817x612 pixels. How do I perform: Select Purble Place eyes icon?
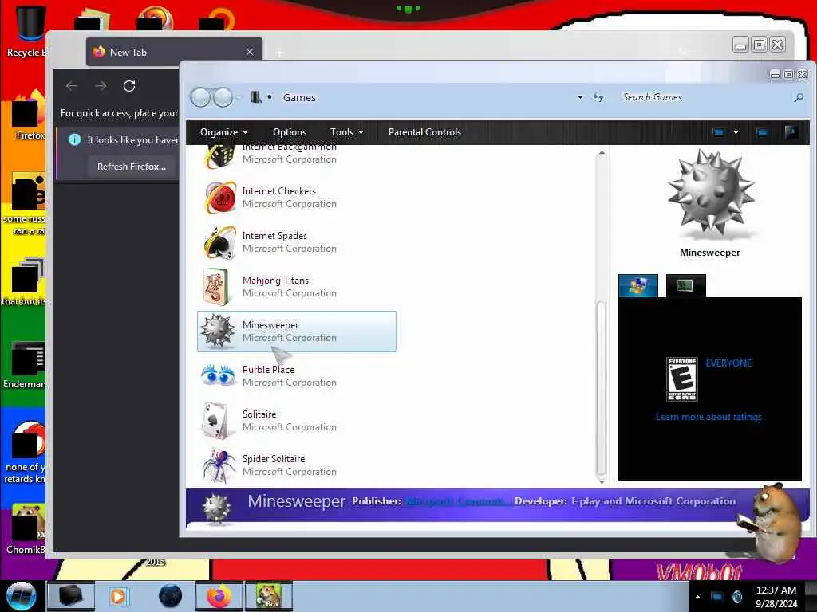pyautogui.click(x=218, y=375)
